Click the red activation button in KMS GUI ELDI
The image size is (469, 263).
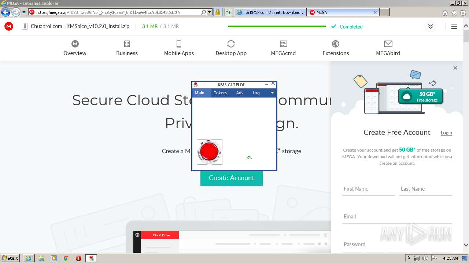point(210,152)
